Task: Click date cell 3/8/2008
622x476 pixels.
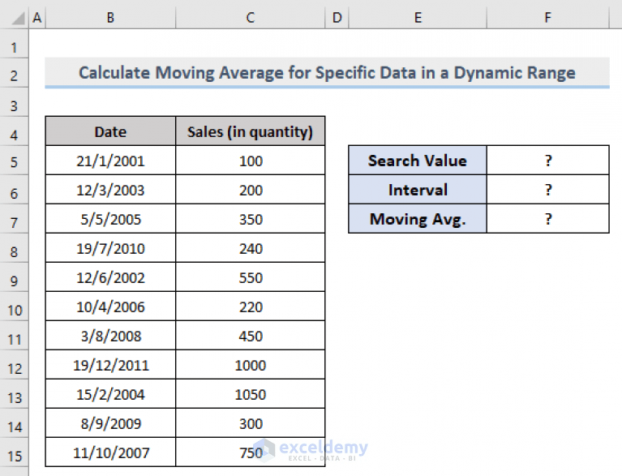Action: 110,335
